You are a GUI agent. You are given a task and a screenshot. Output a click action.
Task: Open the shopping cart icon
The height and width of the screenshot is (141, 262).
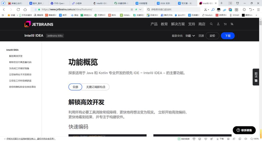pyautogui.click(x=225, y=24)
